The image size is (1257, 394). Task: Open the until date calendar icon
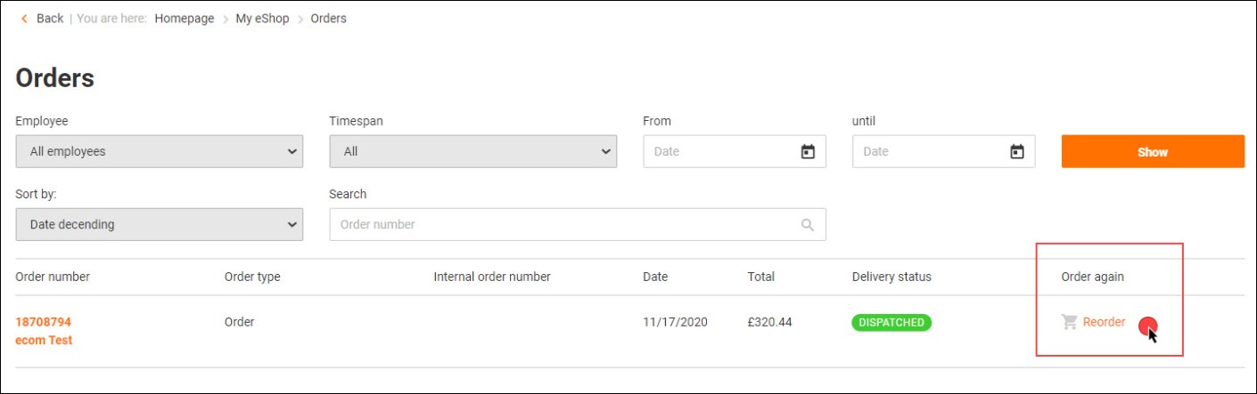tap(1017, 151)
